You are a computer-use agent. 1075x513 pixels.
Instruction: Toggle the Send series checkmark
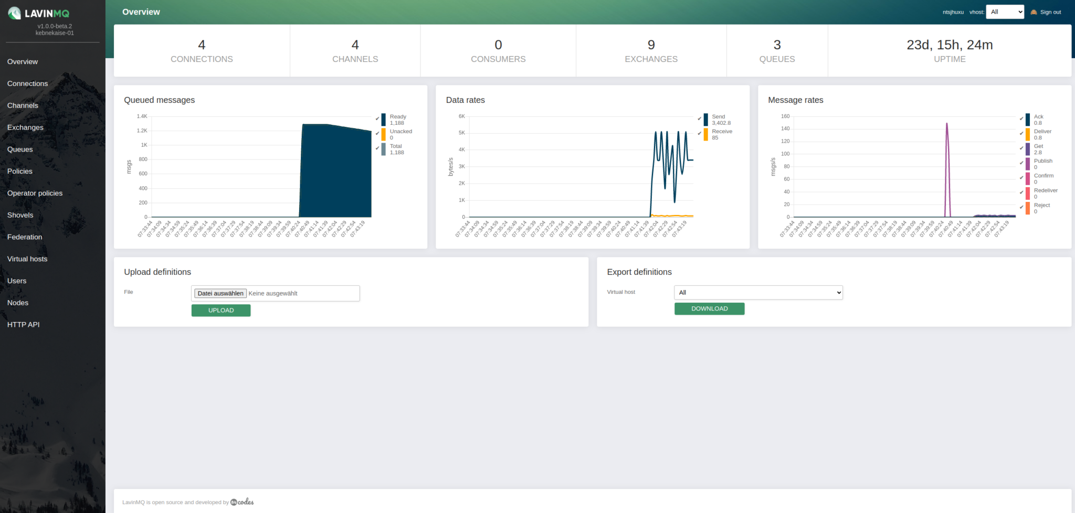(699, 119)
